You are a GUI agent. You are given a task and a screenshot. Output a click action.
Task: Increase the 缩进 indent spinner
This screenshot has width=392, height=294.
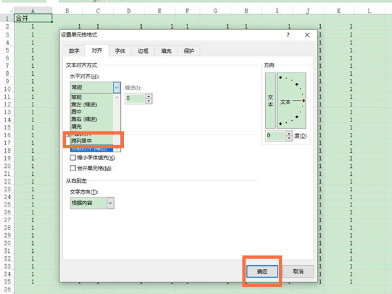[x=149, y=96]
